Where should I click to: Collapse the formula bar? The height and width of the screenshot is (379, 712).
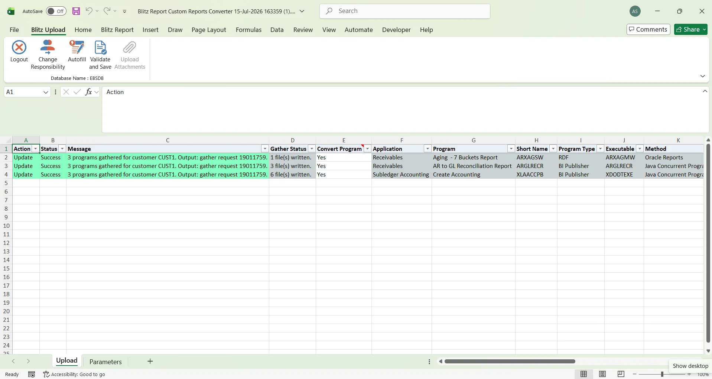coord(705,91)
